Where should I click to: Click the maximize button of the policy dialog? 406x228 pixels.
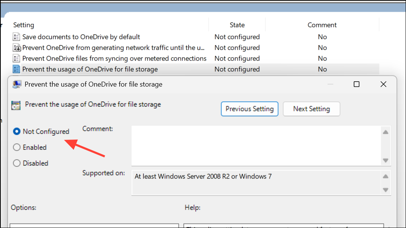(x=356, y=84)
